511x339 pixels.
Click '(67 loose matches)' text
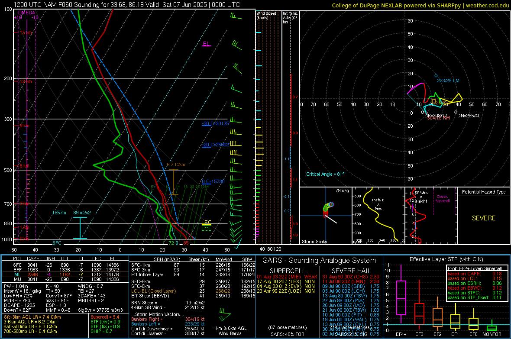(x=288, y=327)
